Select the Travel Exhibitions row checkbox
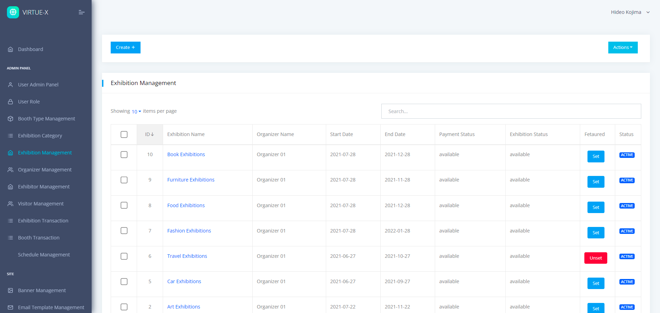This screenshot has height=313, width=660. click(124, 256)
